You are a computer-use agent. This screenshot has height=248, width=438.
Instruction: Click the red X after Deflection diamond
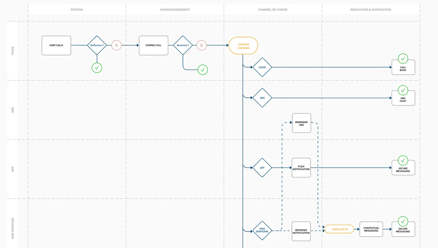point(116,45)
